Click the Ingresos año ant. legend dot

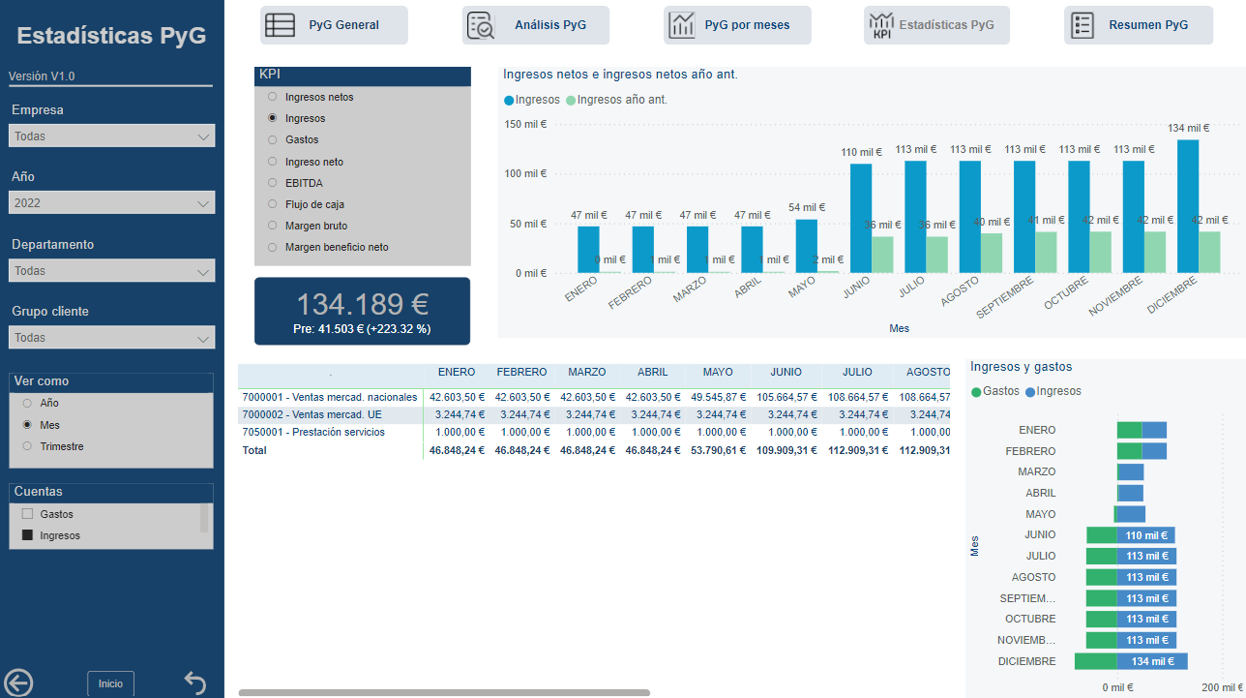click(x=571, y=100)
